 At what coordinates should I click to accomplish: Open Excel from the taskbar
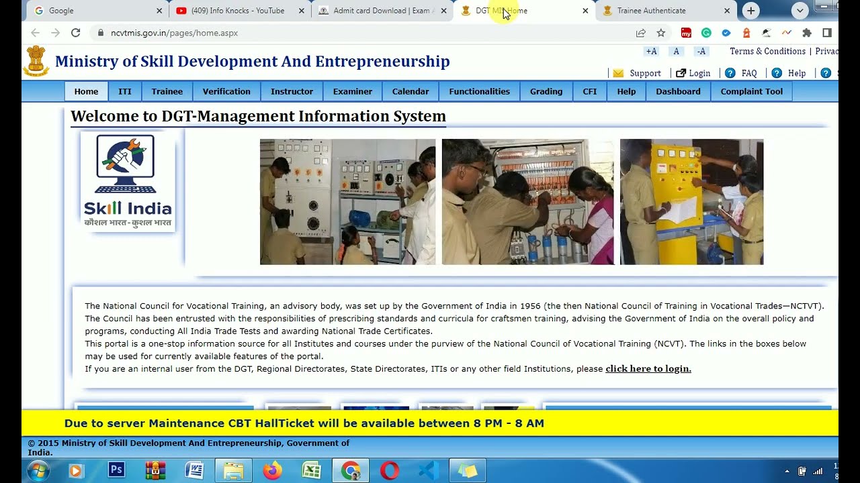[x=311, y=471]
